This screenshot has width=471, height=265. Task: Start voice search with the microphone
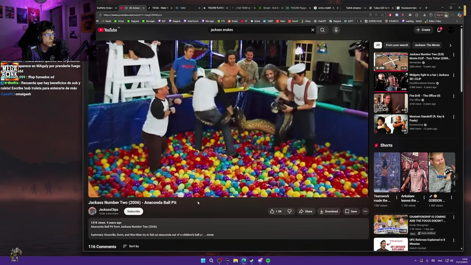pos(336,30)
